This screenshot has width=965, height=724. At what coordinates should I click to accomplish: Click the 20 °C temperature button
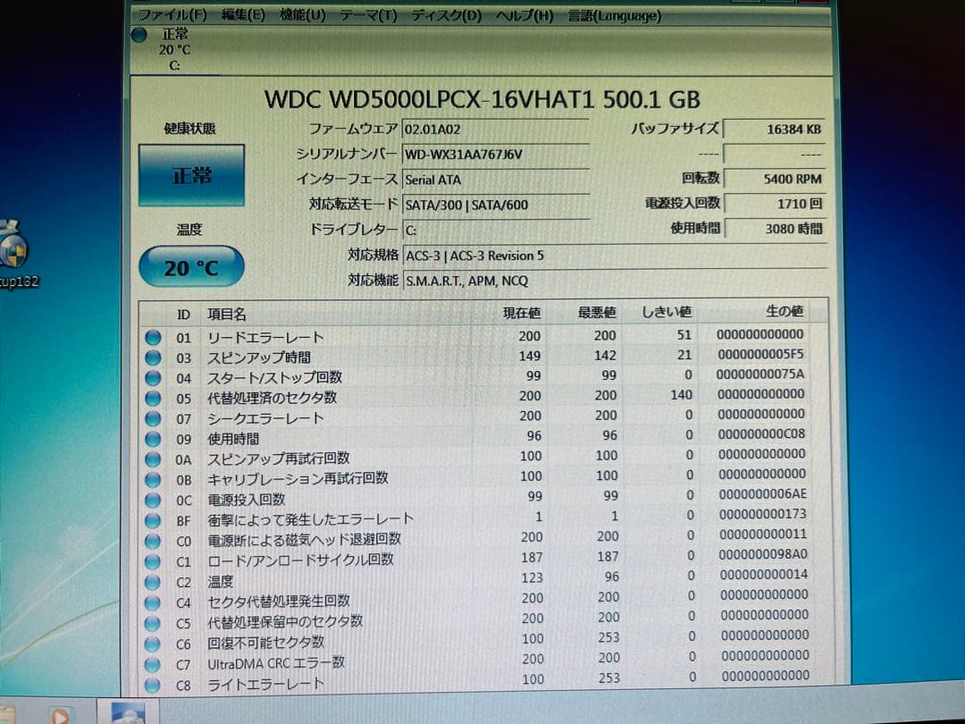190,266
